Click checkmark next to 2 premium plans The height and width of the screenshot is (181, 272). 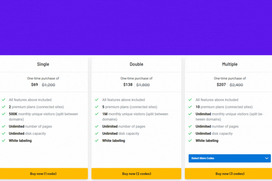coord(4,107)
